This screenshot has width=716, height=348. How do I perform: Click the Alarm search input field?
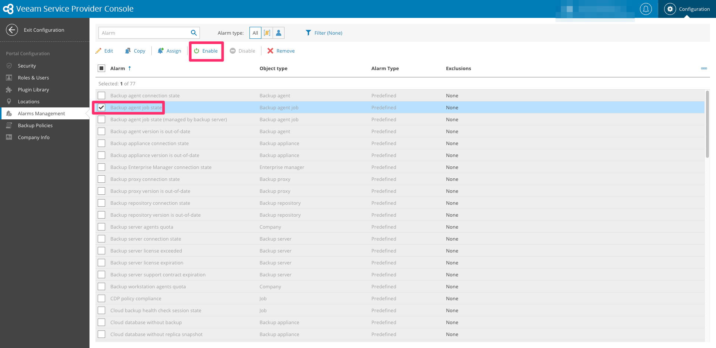144,33
